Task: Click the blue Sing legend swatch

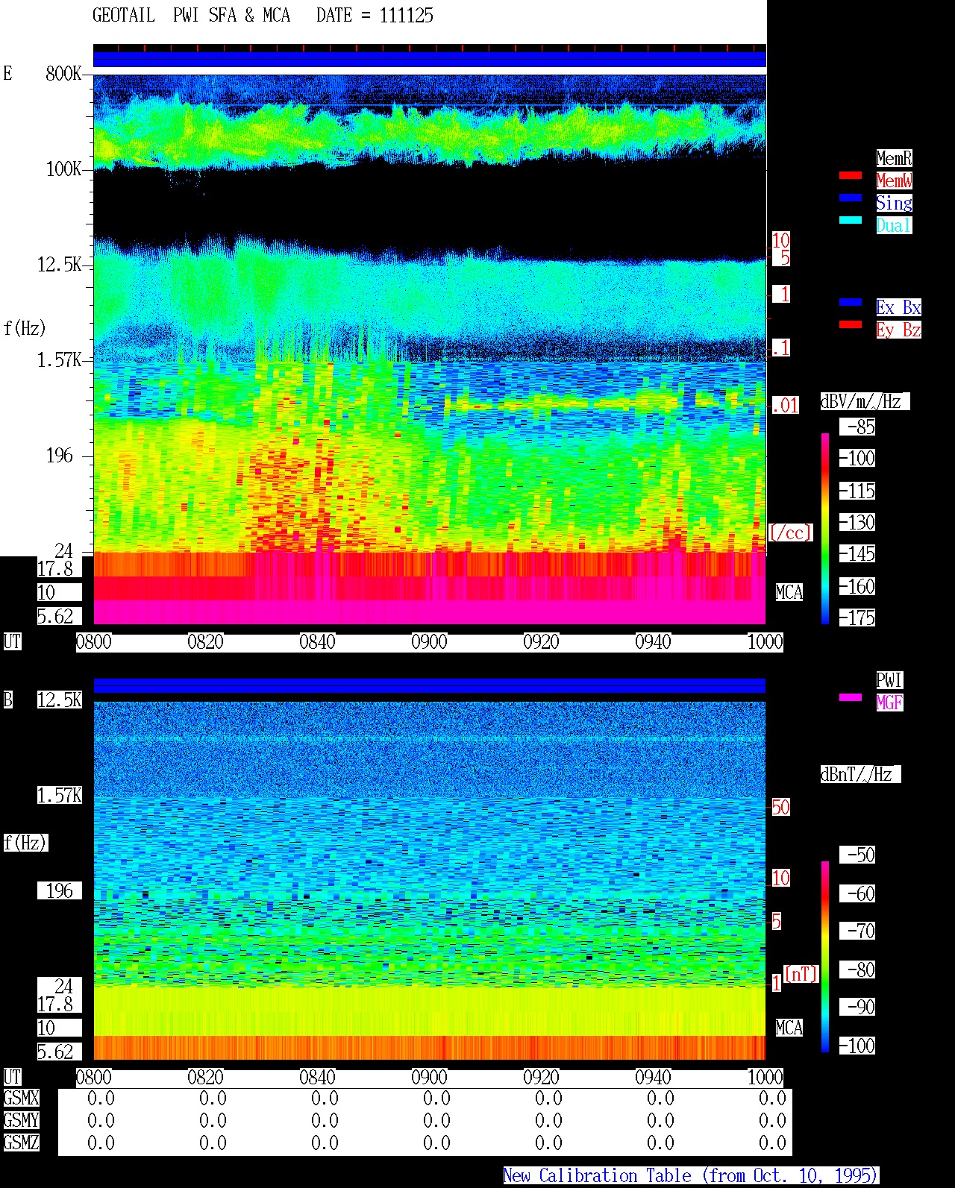Action: 851,198
